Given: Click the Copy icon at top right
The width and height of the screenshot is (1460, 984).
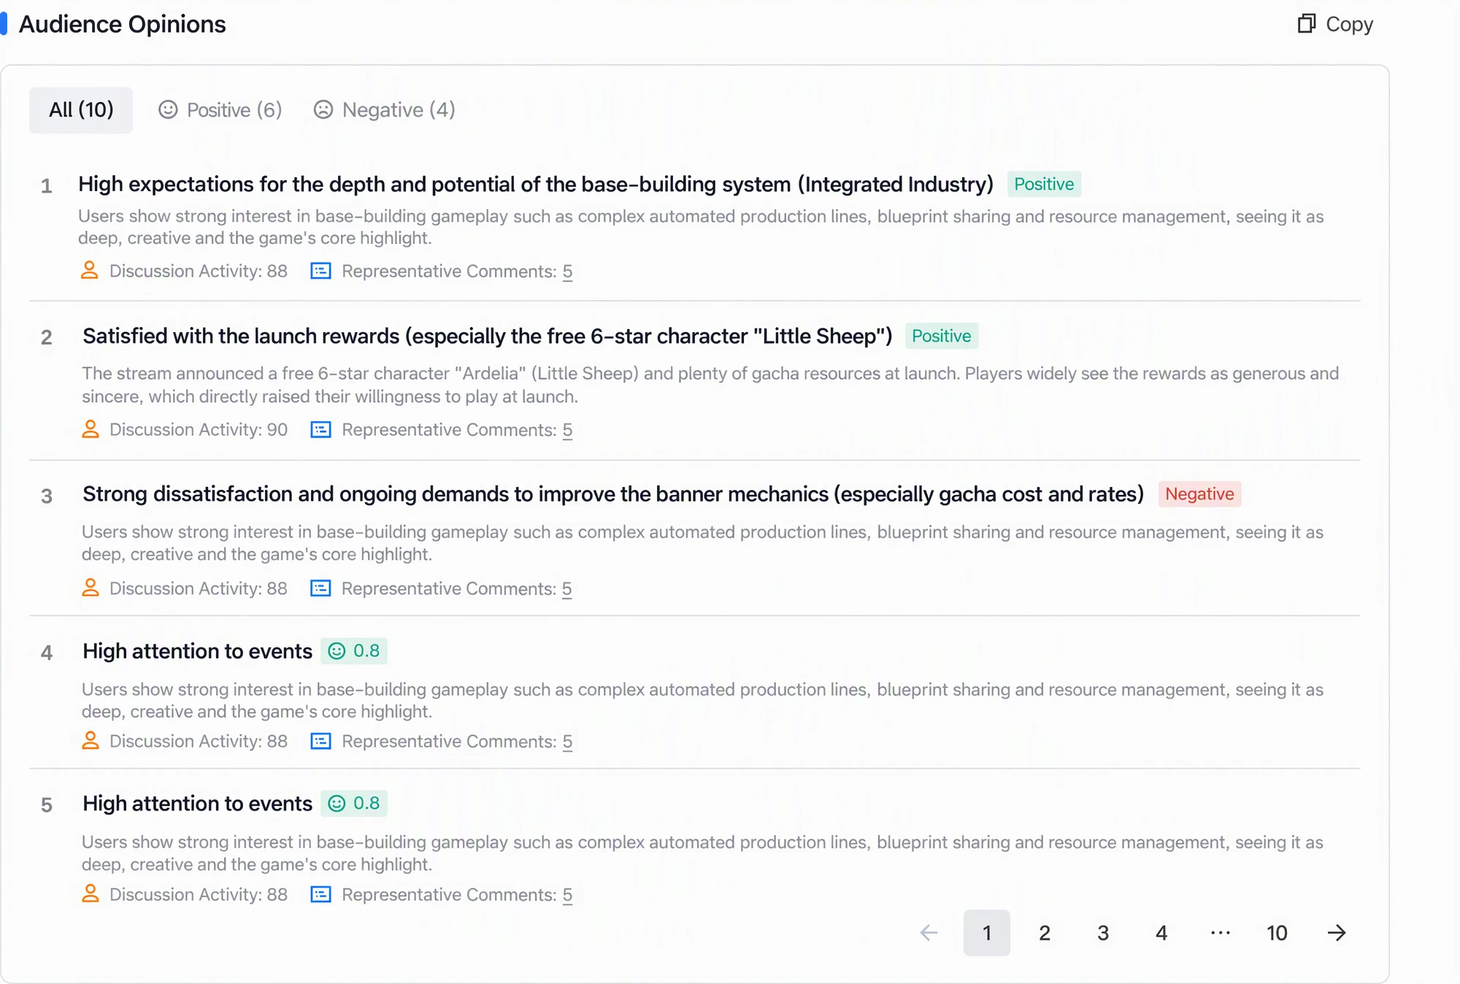Looking at the screenshot, I should 1306,24.
